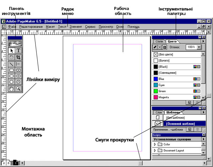This screenshot has width=213, height=167.
Task: Switch to the Слои tab
Action: 159,112
